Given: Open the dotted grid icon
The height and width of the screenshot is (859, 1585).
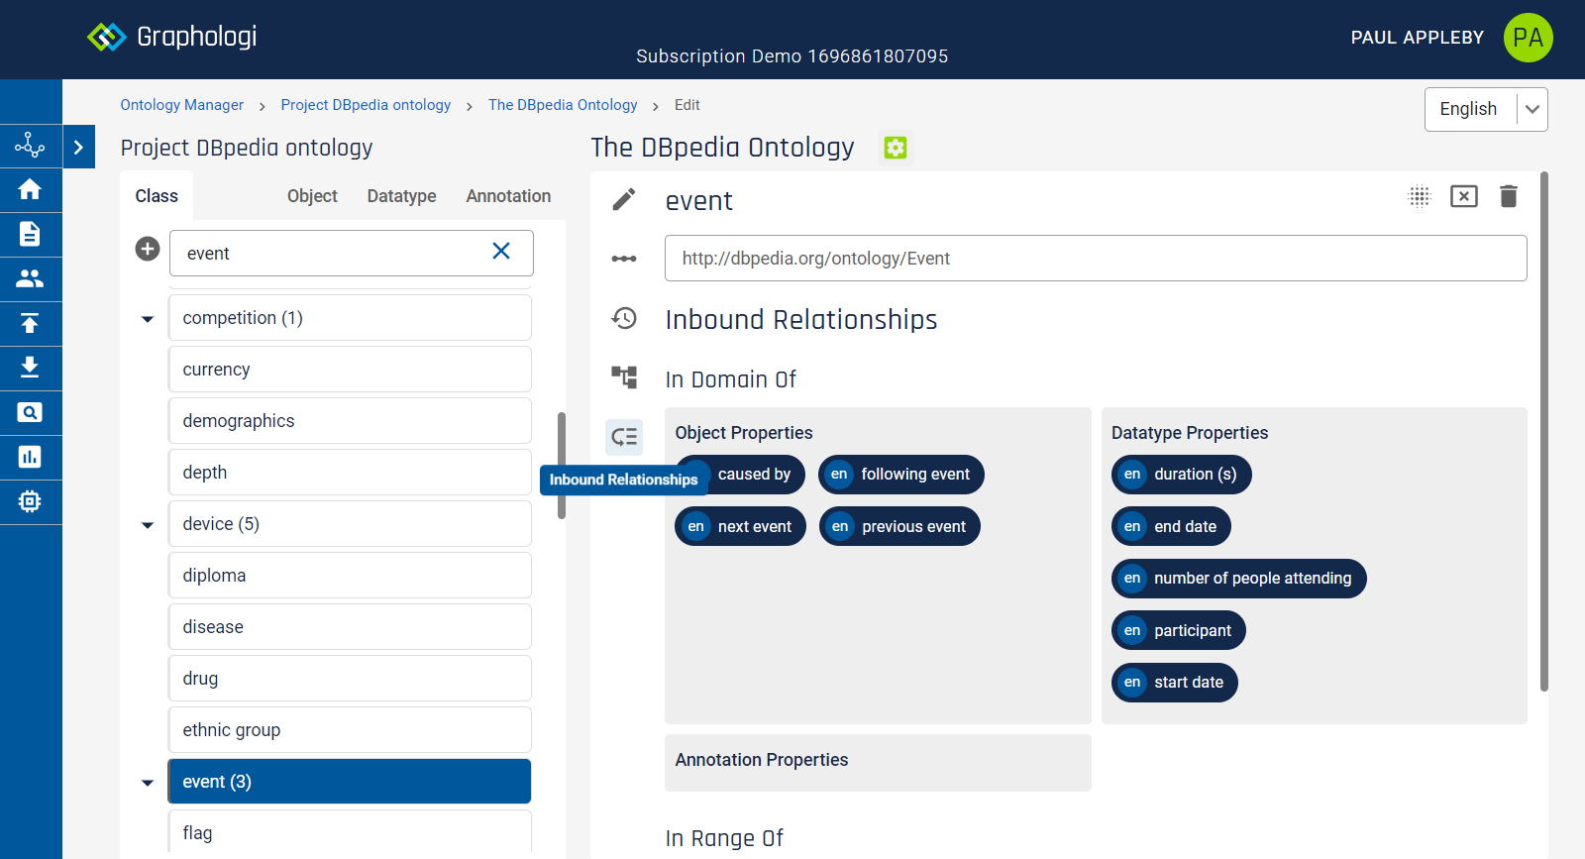Looking at the screenshot, I should (x=1420, y=196).
